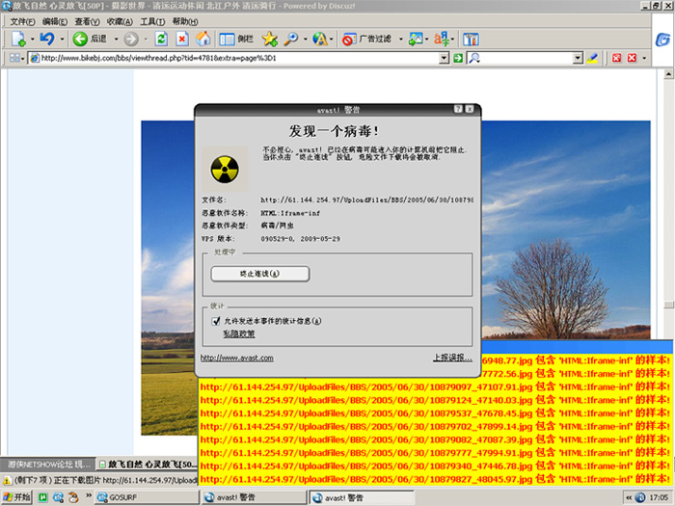
Task: Toggle allow sending statistics checkbox
Action: click(x=216, y=320)
